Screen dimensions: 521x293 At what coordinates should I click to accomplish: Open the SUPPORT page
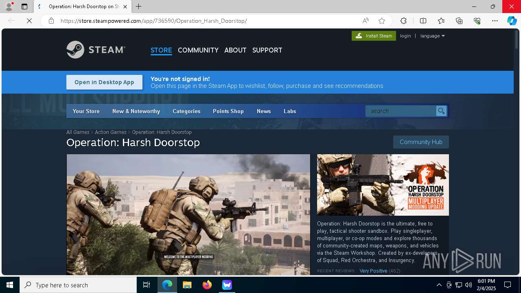tap(267, 50)
